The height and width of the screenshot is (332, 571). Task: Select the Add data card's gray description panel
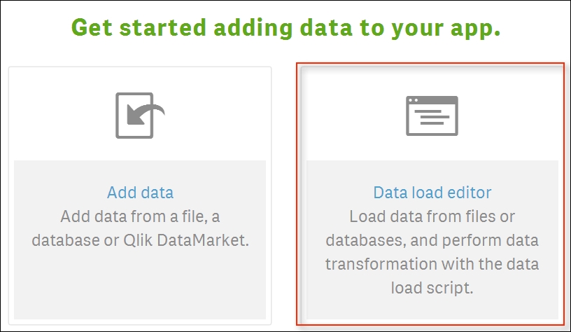[140, 240]
